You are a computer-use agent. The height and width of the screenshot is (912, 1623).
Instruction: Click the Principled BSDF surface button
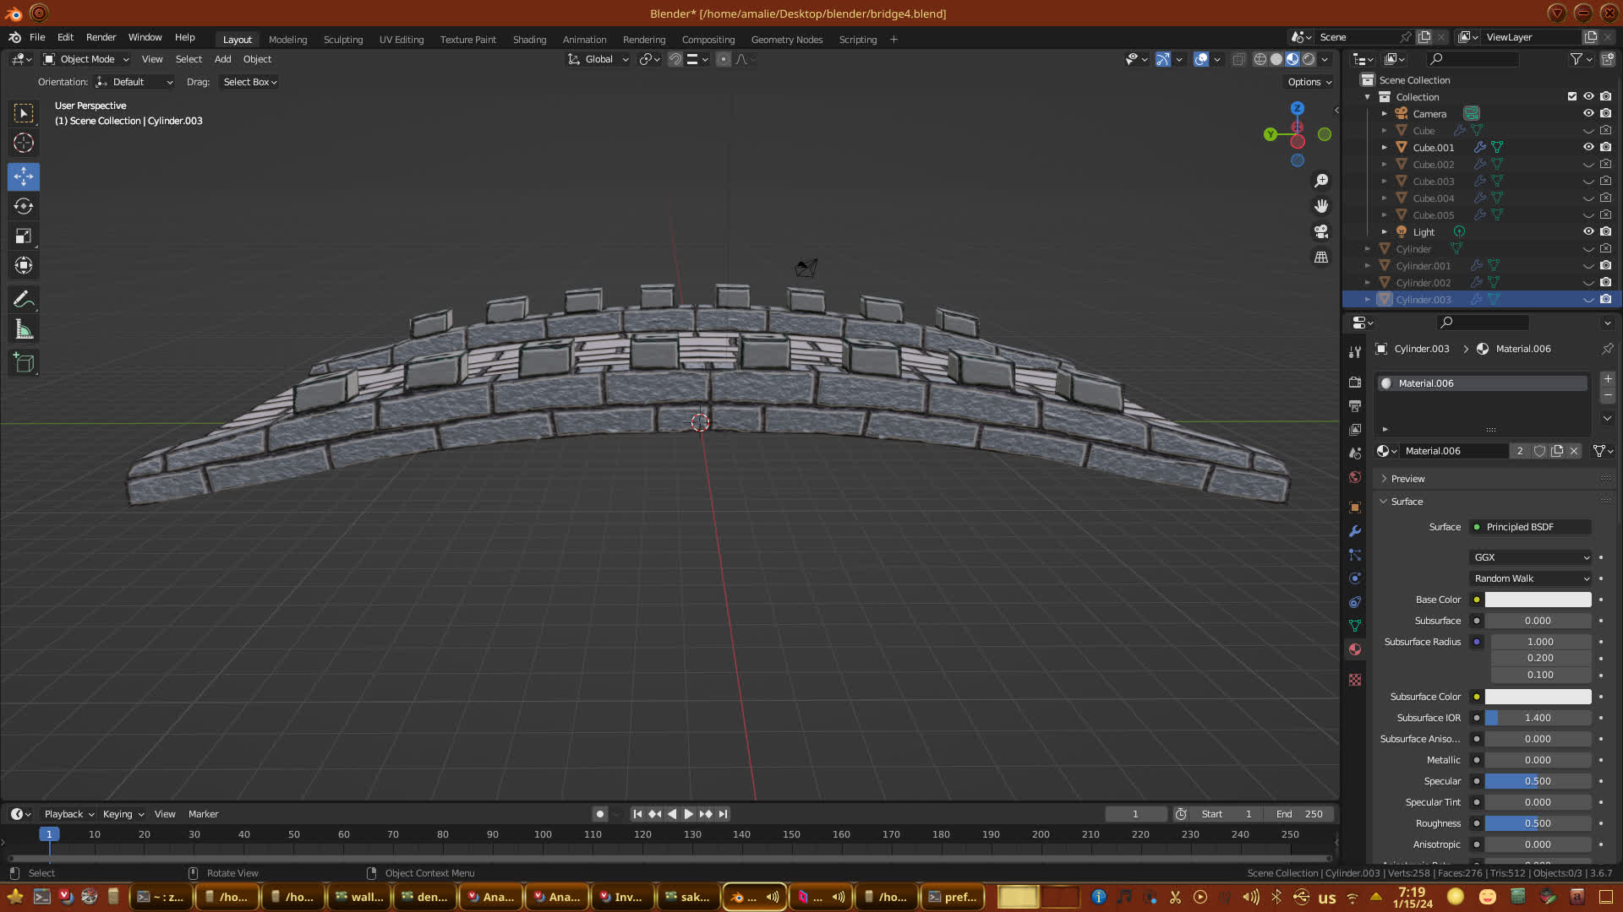point(1531,527)
